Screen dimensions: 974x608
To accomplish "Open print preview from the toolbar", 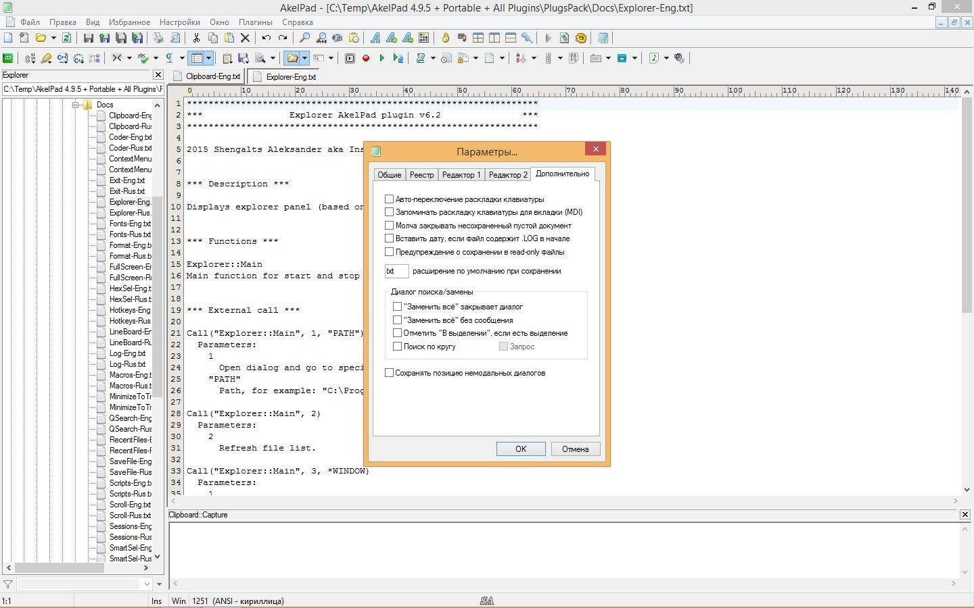I will pyautogui.click(x=175, y=39).
